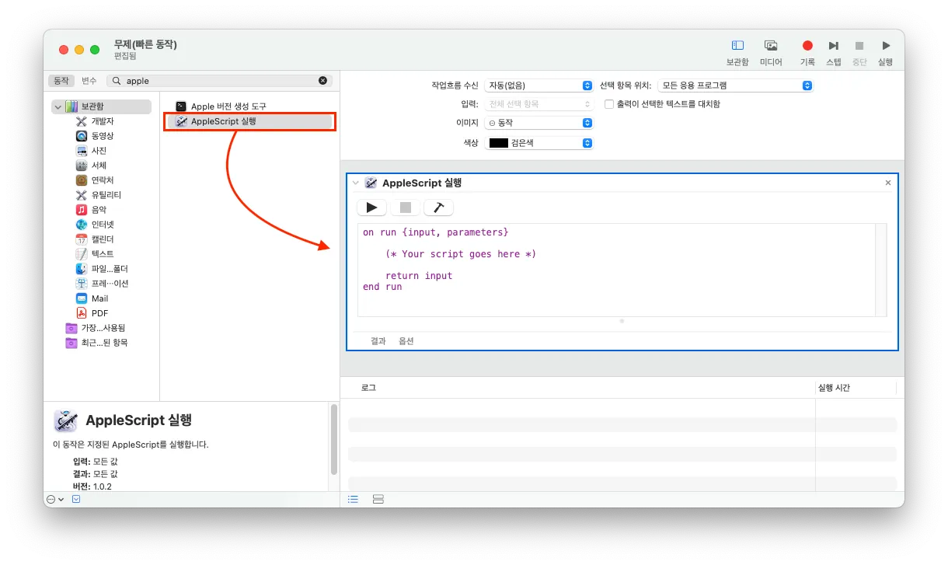Select the 음악 category
The image size is (948, 565).
99,210
